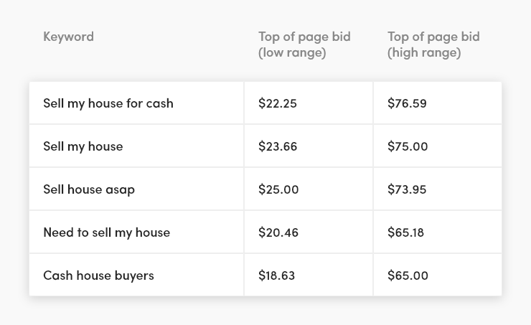The width and height of the screenshot is (531, 325).
Task: Click the $65.18 high bid value
Action: (x=405, y=232)
